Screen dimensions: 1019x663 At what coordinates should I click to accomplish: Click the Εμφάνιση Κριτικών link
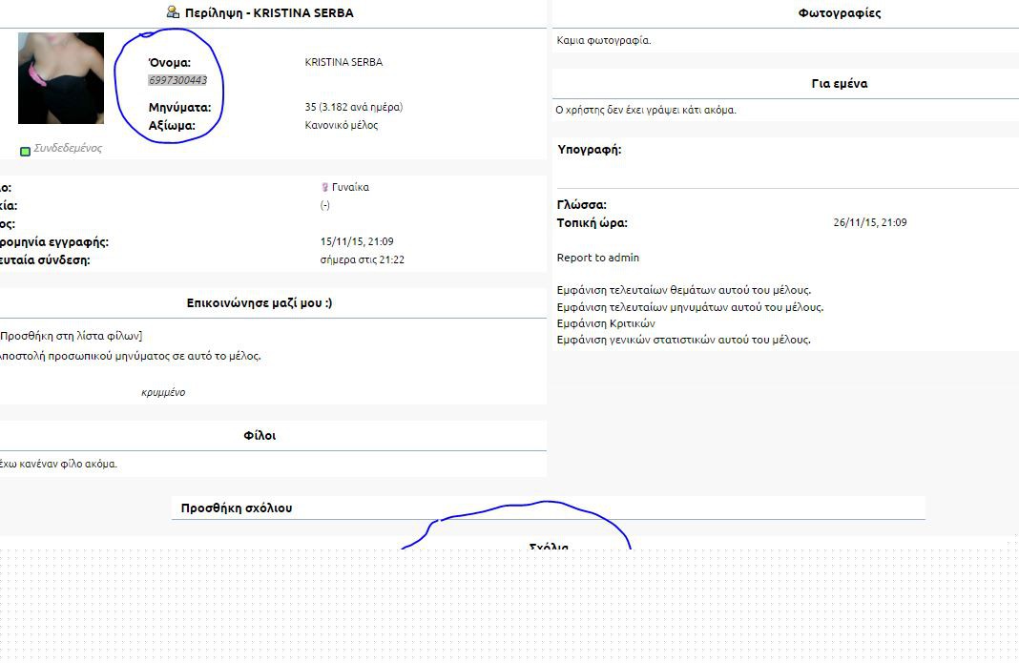coord(606,323)
